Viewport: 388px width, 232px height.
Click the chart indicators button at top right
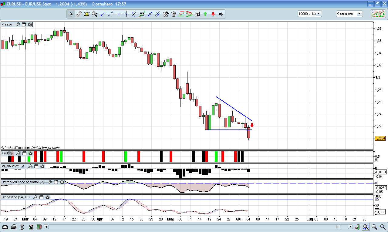pyautogui.click(x=378, y=14)
